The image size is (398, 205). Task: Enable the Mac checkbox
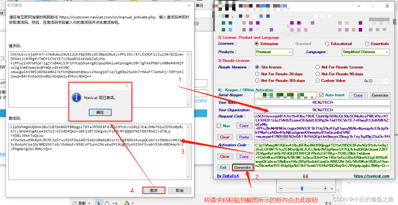[219, 126]
